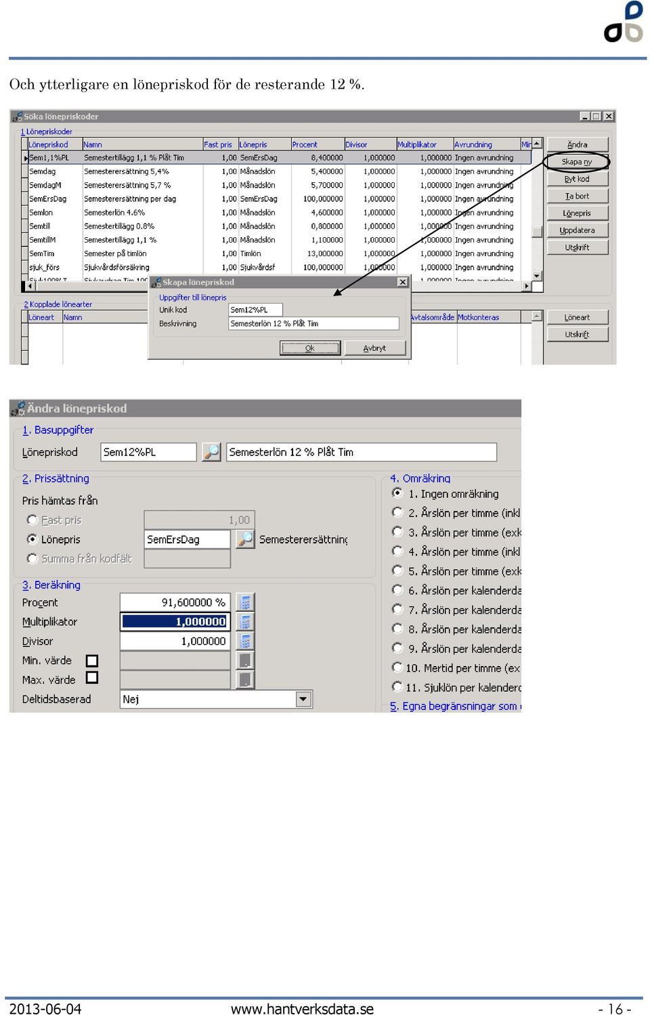Choose Omräkning option 2. Årslön per timme
This screenshot has width=650, height=1015.
pyautogui.click(x=397, y=512)
